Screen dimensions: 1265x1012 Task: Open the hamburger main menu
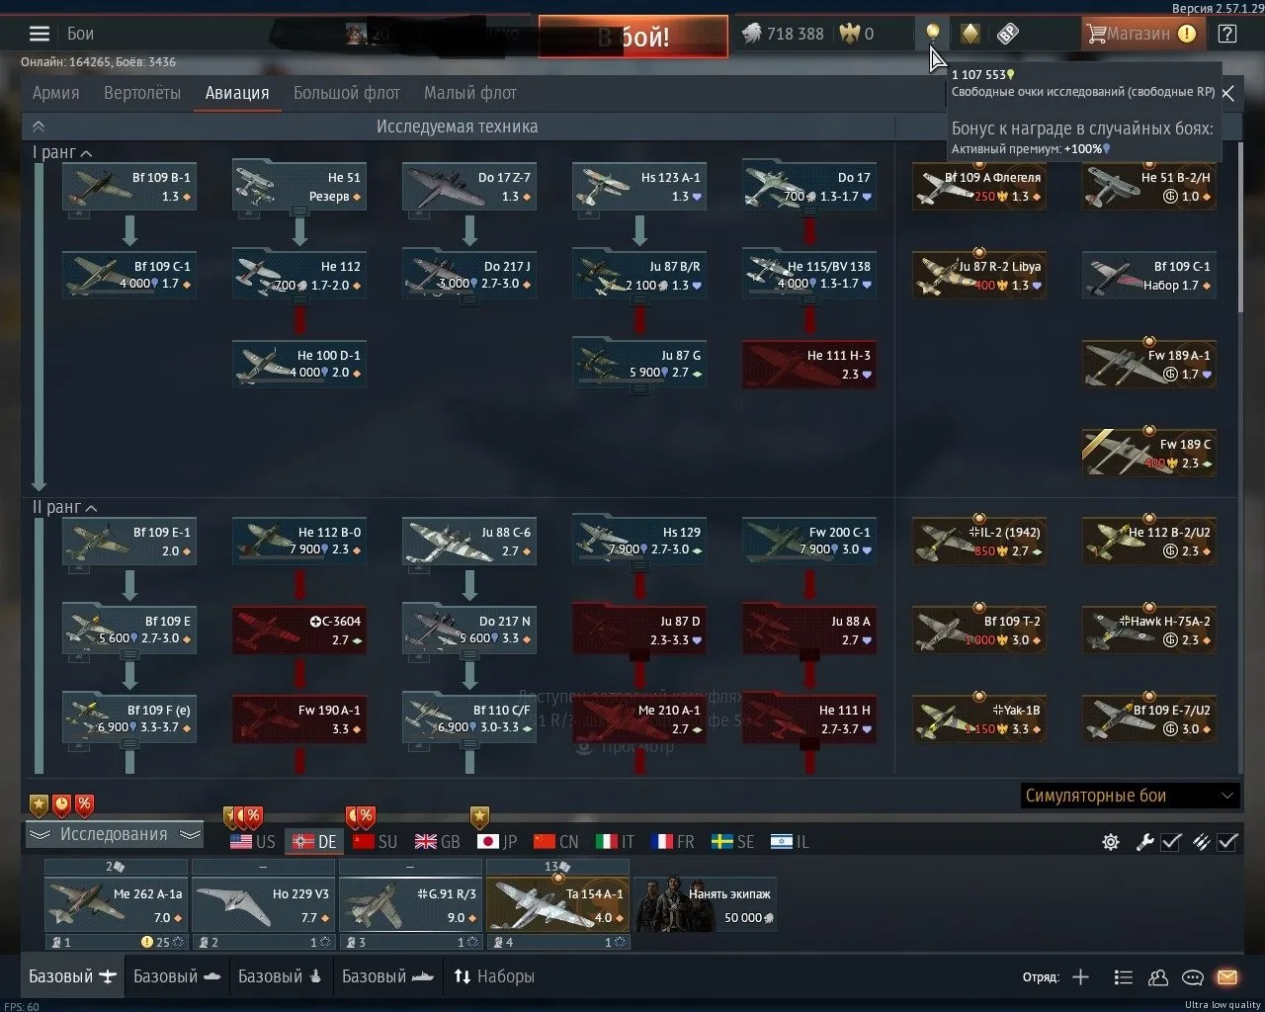(x=40, y=34)
